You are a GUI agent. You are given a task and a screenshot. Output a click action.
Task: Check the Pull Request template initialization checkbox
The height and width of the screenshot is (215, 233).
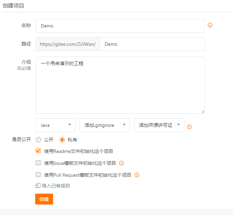click(38, 174)
